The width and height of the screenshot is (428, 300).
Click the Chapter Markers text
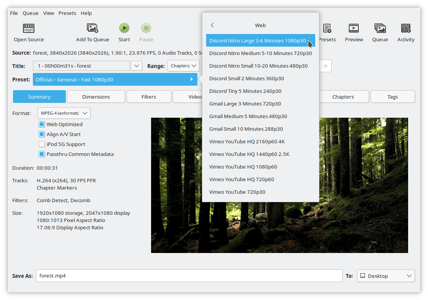click(x=57, y=188)
